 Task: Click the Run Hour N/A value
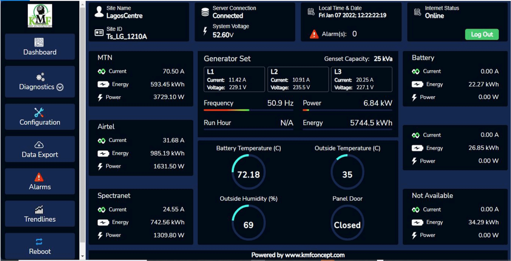pyautogui.click(x=287, y=123)
